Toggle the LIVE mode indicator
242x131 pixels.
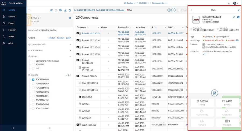(130, 10)
